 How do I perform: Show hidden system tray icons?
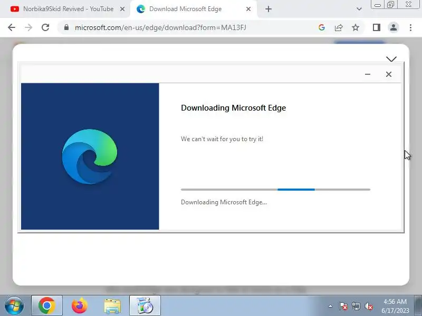pyautogui.click(x=331, y=306)
